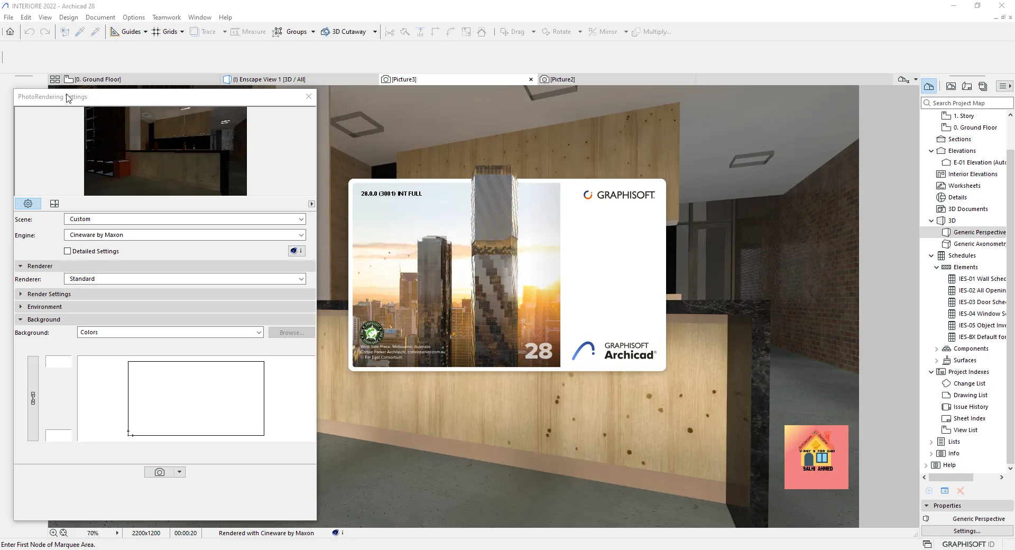Click the red delete X in navigator
Viewport: 1015px width, 550px height.
point(961,491)
